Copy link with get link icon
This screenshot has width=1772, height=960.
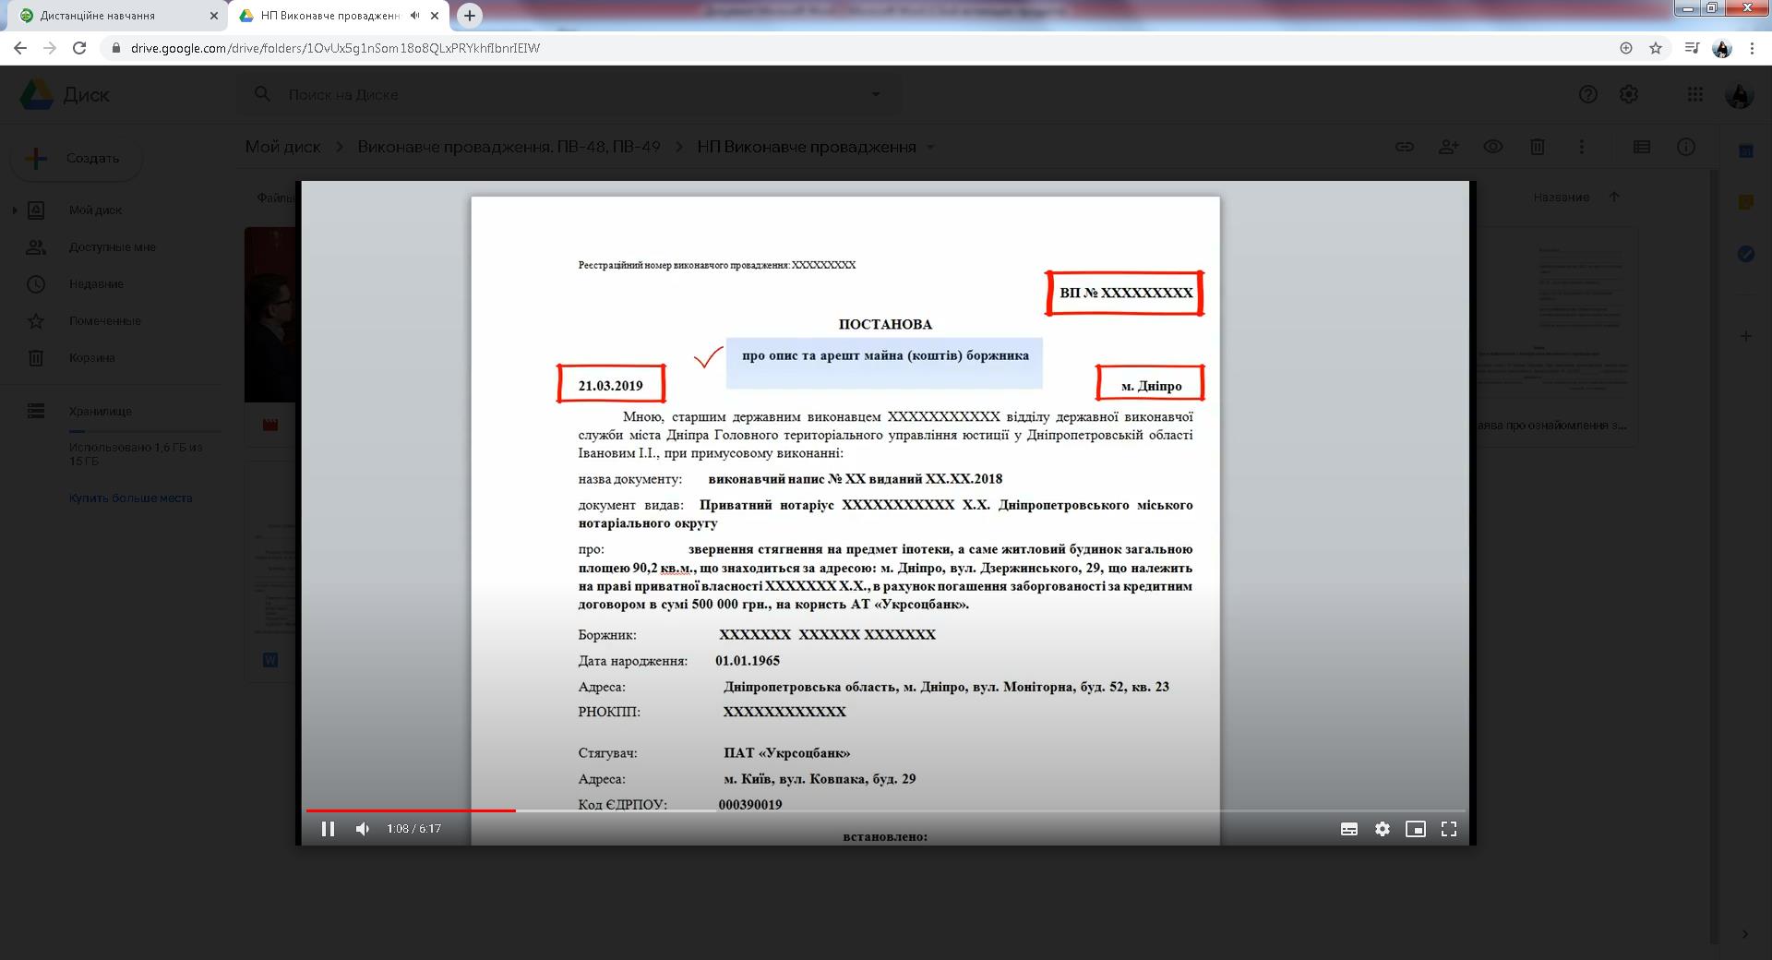(1405, 147)
